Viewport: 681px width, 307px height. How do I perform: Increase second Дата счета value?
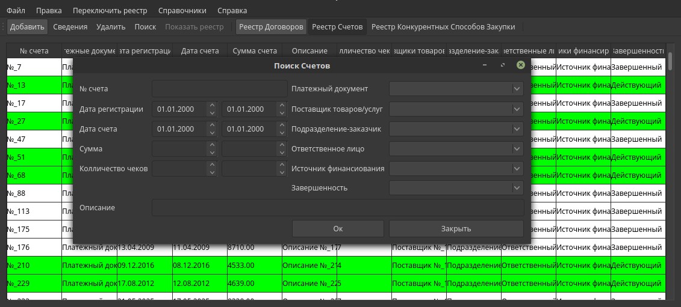(282, 125)
